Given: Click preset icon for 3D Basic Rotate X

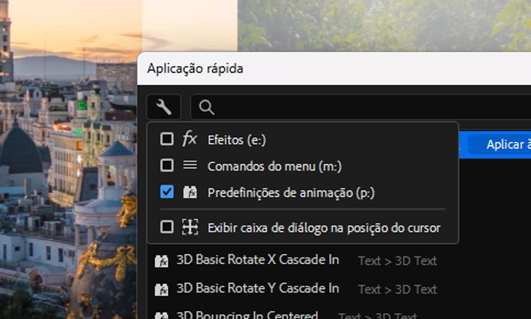Looking at the screenshot, I should tap(161, 261).
